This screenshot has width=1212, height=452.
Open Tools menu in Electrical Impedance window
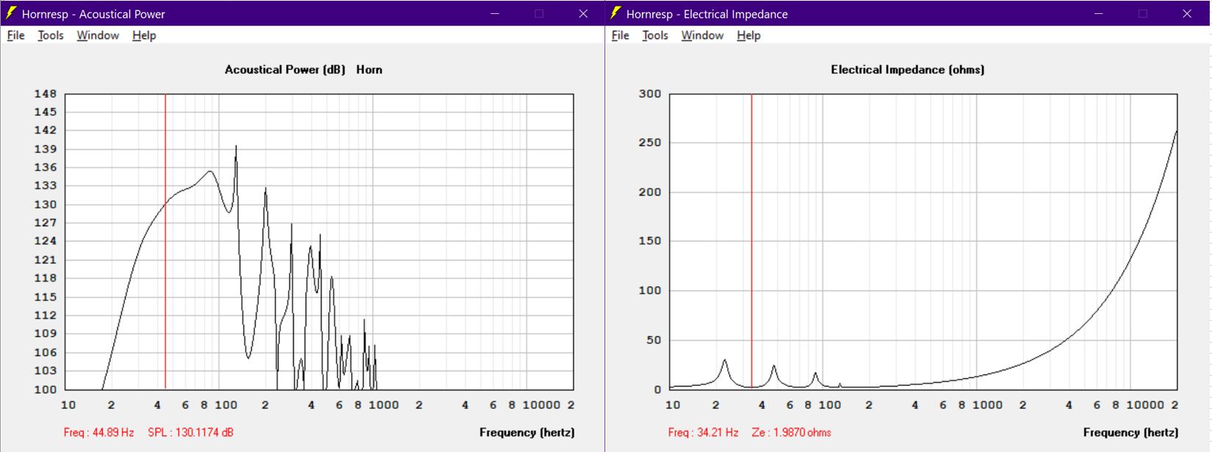pos(654,35)
